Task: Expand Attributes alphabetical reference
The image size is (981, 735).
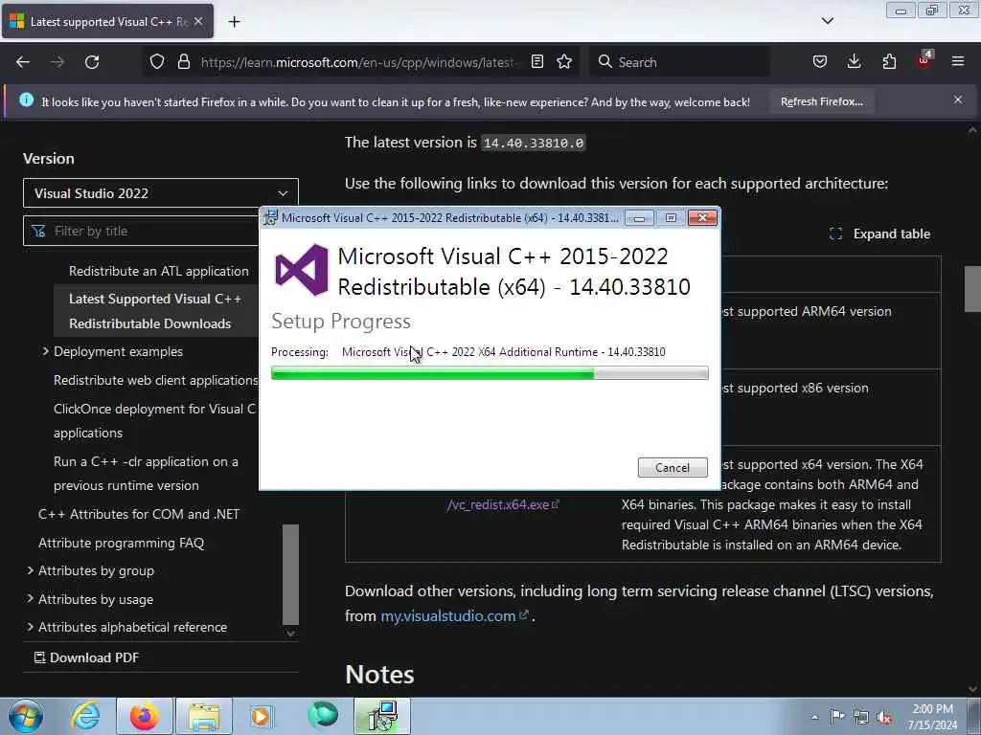Action: point(30,627)
